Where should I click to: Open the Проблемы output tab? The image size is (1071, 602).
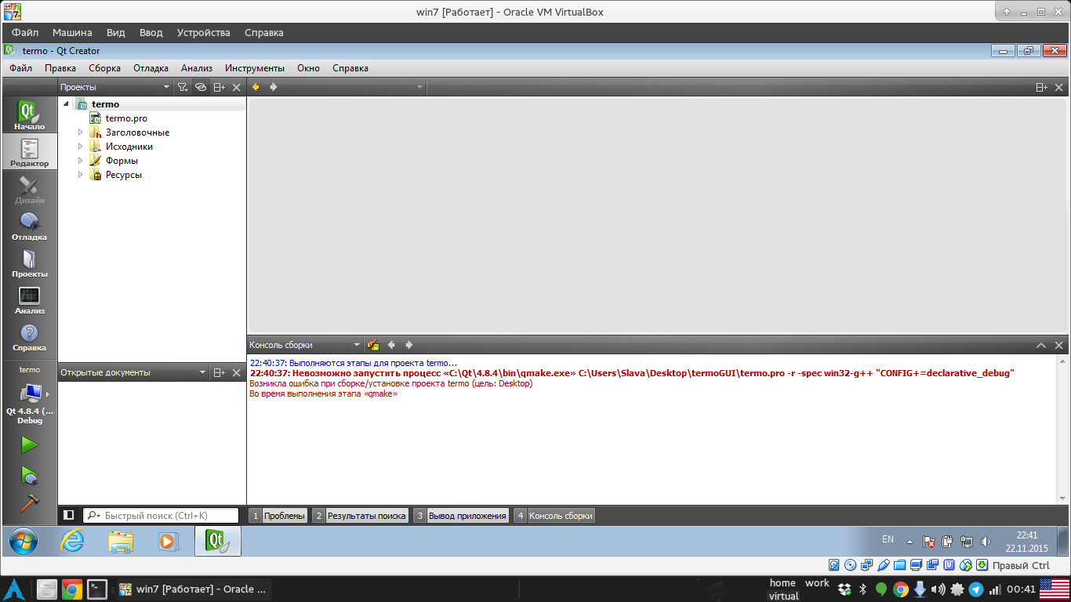[x=278, y=516]
